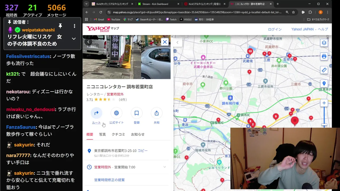
Task: Show previous photo with left arrow
Action: coord(88,42)
